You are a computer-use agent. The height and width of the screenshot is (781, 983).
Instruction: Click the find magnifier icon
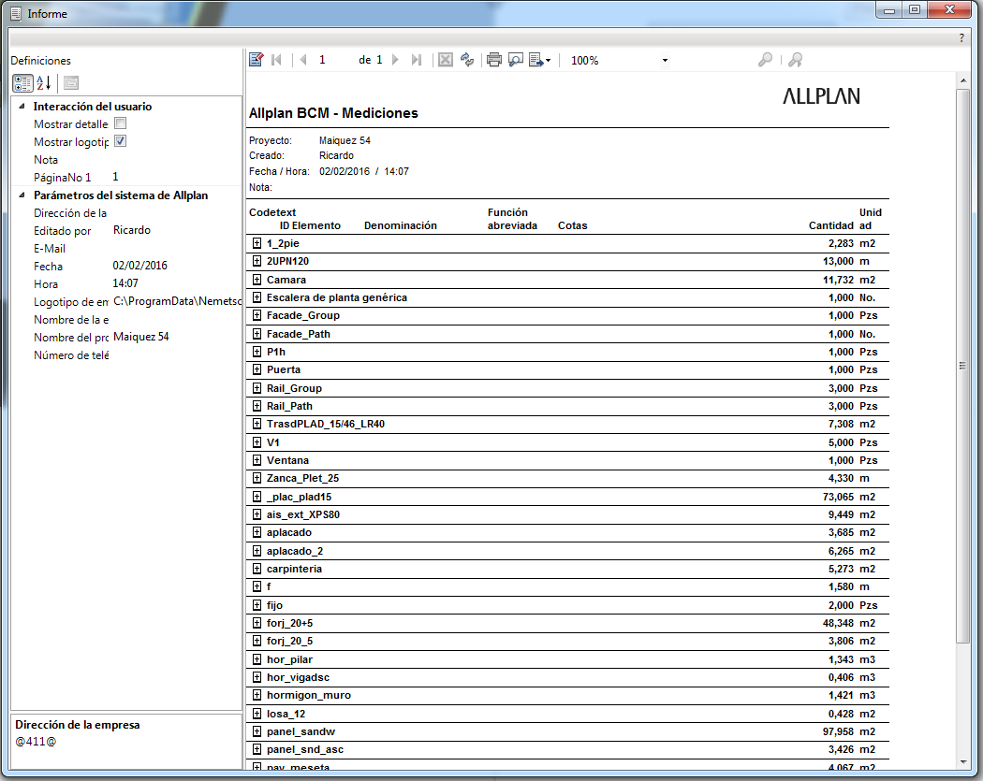coord(765,60)
